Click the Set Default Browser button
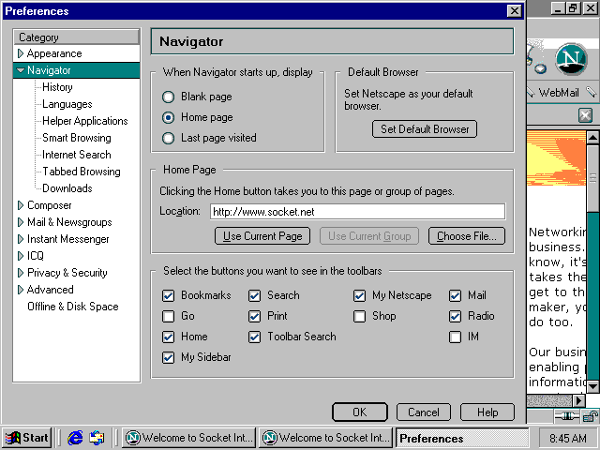The height and width of the screenshot is (450, 600). (425, 129)
